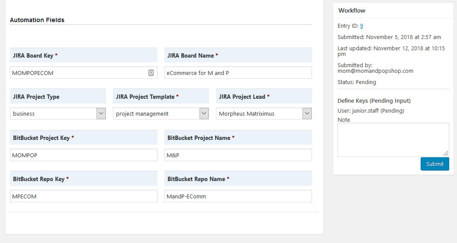Screen dimensions: 457x243
Task: Open Entry ID 9 link
Action: pyautogui.click(x=361, y=26)
